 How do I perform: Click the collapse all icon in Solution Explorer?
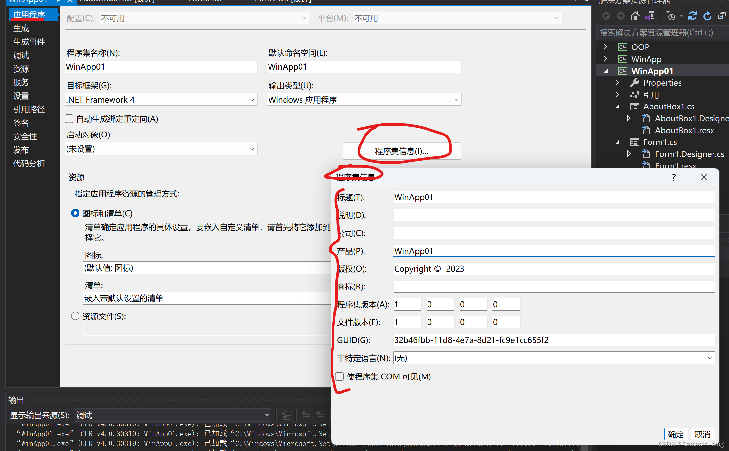[722, 16]
